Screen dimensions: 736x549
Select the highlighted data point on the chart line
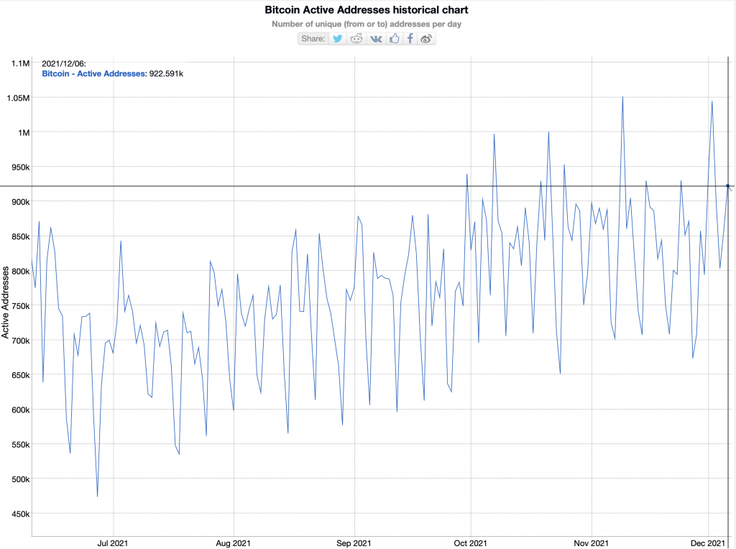[x=728, y=186]
